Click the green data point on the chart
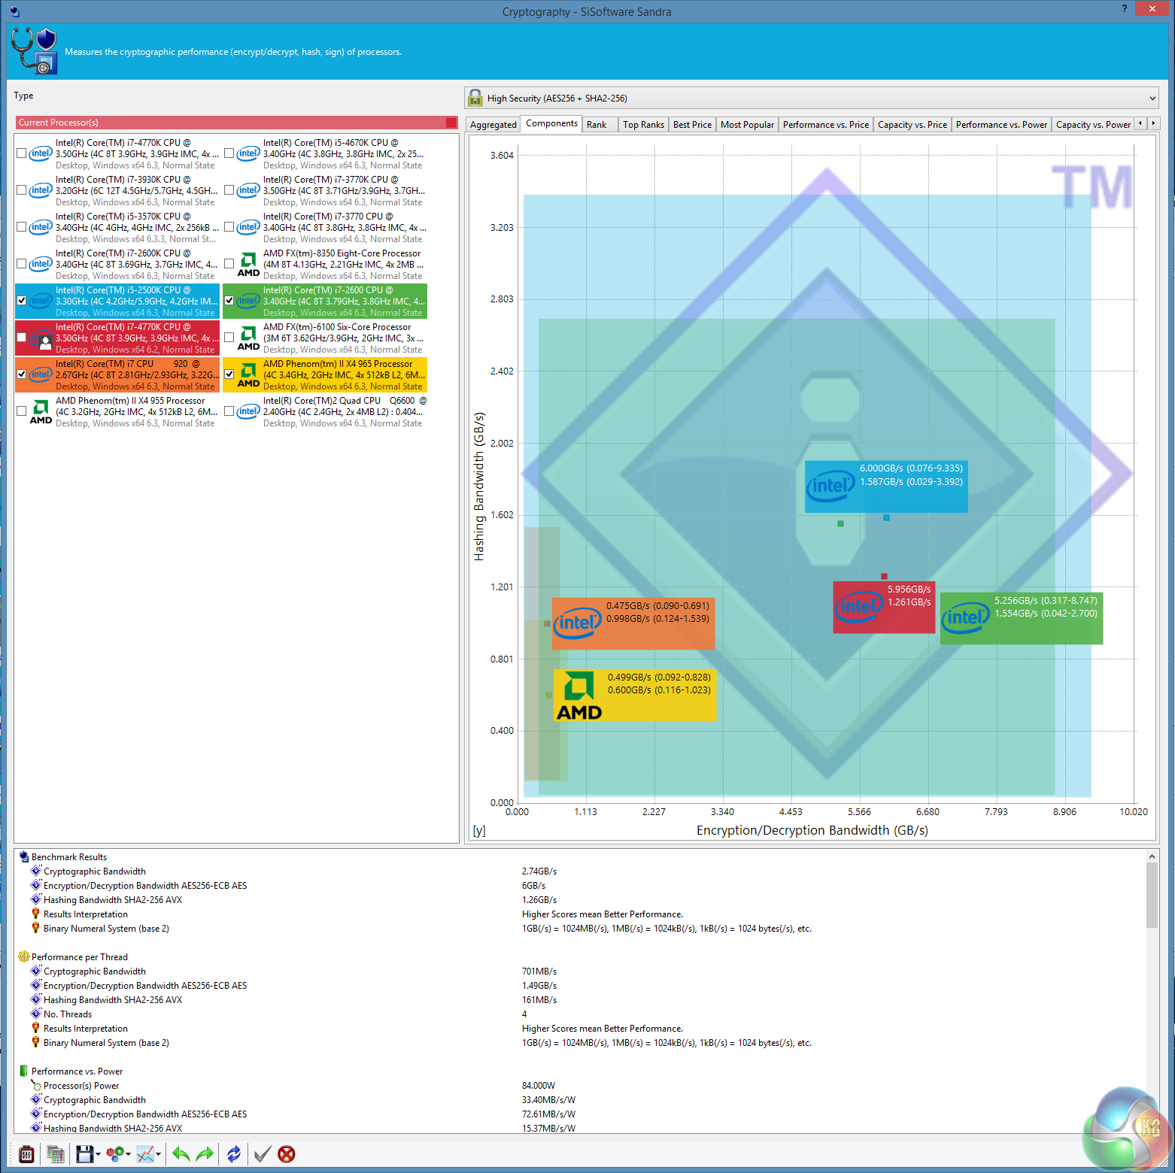This screenshot has width=1175, height=1173. pyautogui.click(x=840, y=523)
